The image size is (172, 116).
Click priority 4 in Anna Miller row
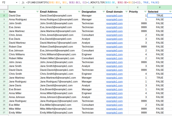tap(138, 93)
